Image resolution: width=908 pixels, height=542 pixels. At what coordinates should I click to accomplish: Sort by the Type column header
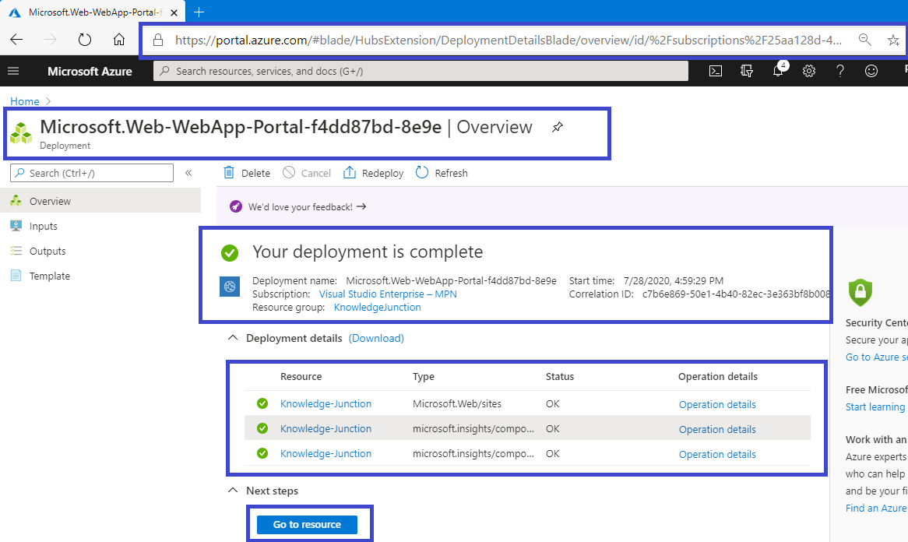[424, 376]
